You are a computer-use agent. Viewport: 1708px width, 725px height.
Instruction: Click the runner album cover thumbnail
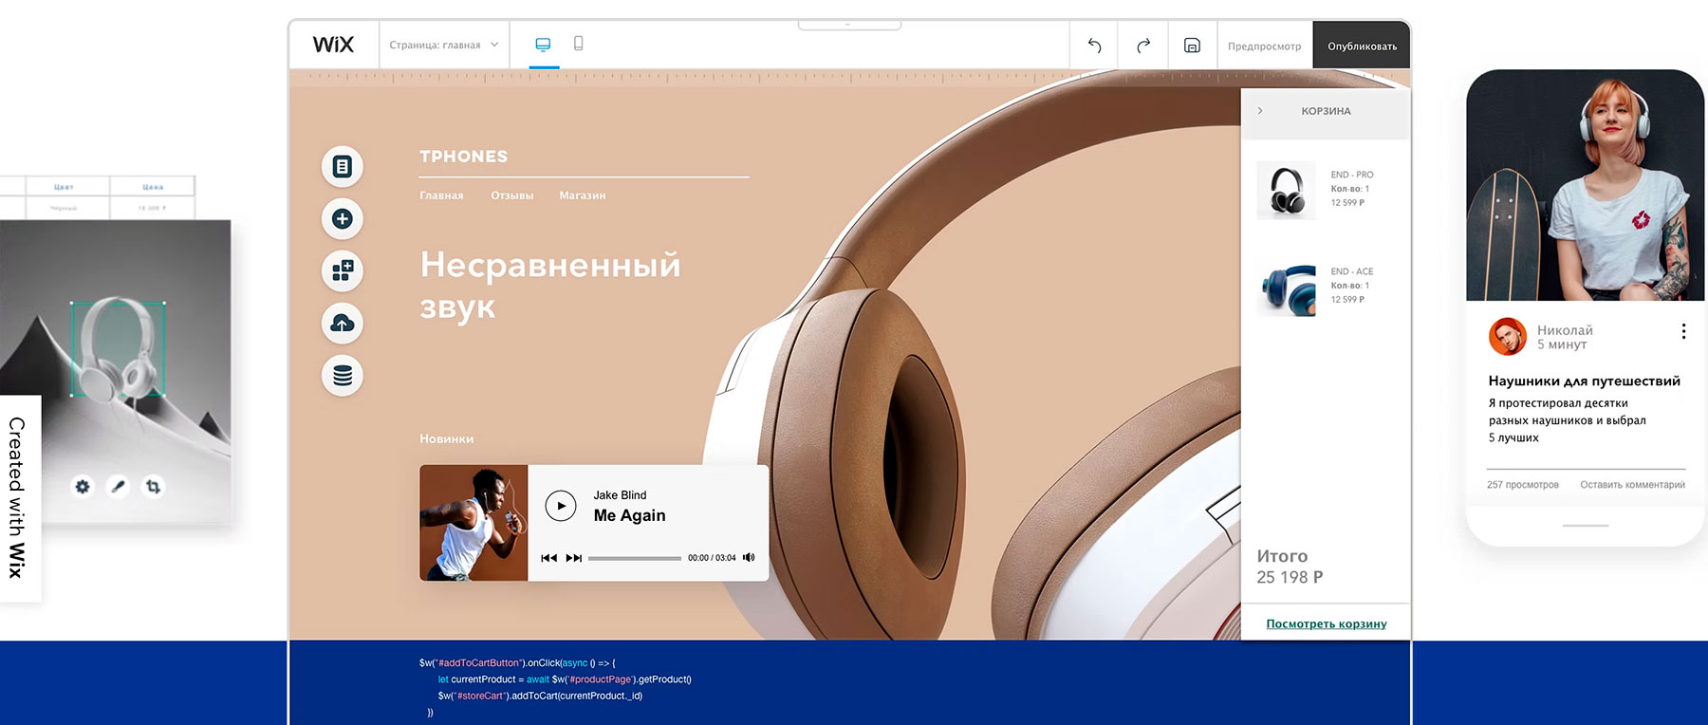473,523
